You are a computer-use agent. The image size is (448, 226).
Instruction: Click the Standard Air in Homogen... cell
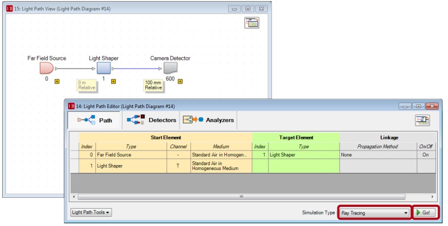point(221,155)
